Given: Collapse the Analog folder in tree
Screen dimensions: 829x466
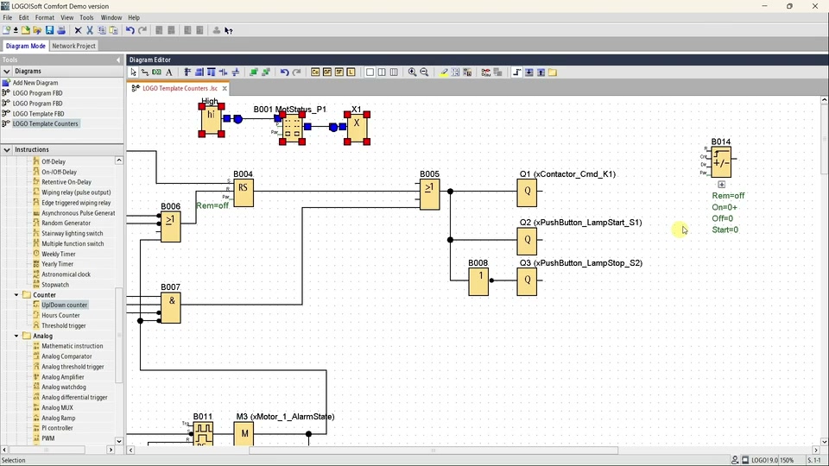Looking at the screenshot, I should pos(16,336).
